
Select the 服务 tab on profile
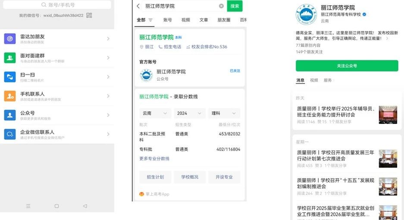pos(328,80)
